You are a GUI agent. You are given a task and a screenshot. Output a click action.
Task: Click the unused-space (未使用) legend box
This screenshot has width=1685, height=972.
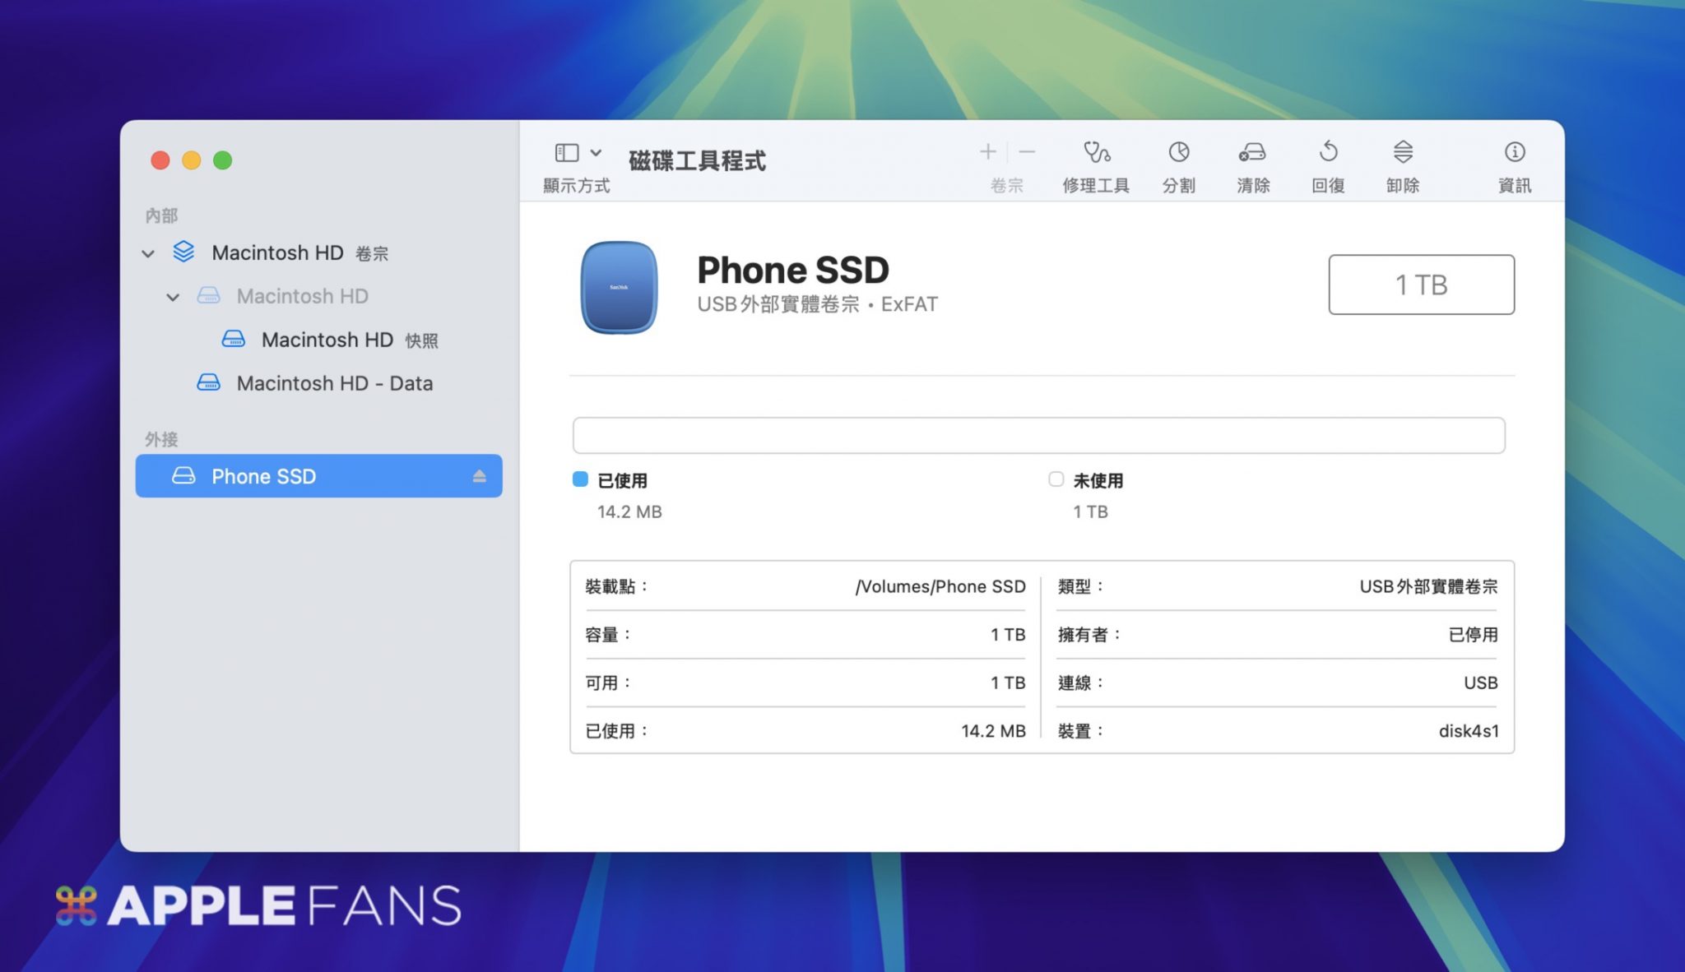click(1056, 479)
